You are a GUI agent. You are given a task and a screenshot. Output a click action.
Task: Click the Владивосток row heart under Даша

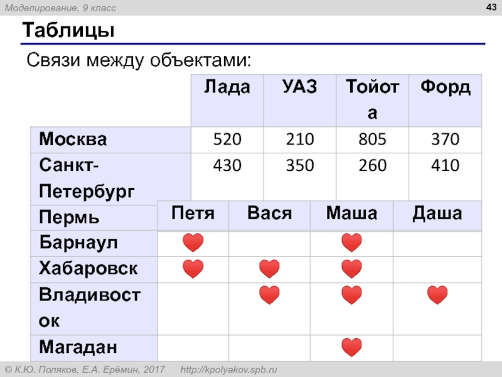437,295
